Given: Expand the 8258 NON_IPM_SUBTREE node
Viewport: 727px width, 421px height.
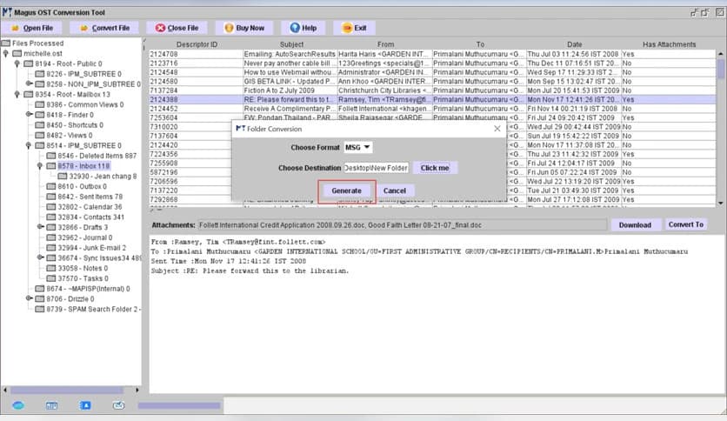Looking at the screenshot, I should 29,84.
